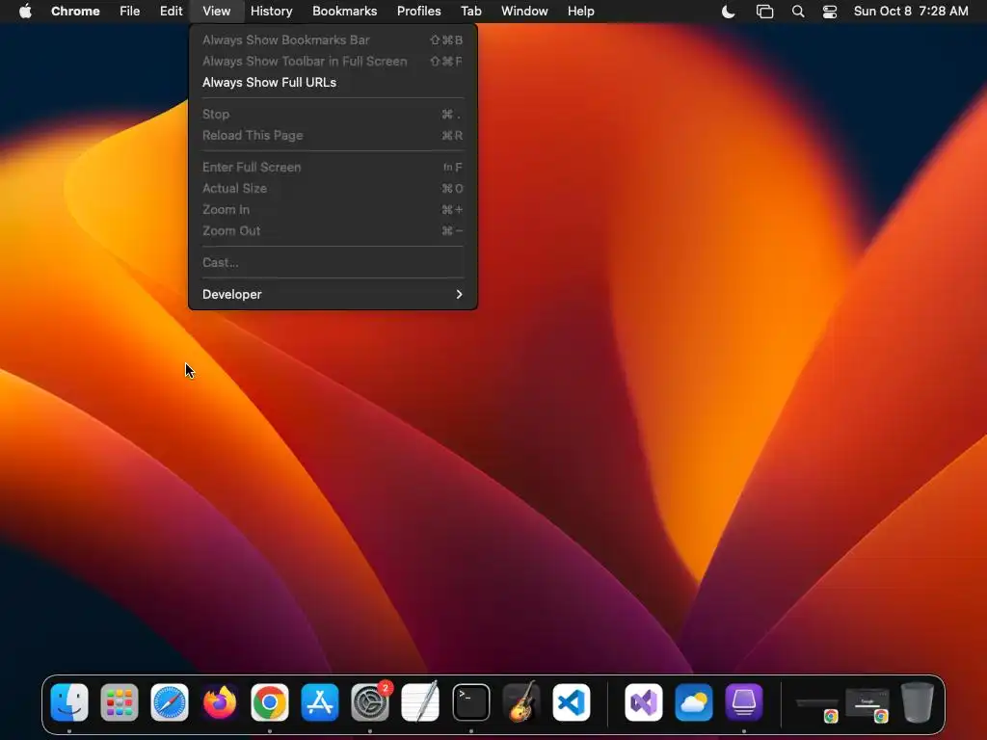Open GarageBand guitar icon in Dock

pos(521,702)
